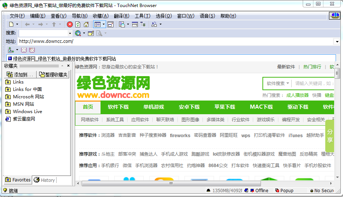Click the vertical scrollbar down arrow
The width and height of the screenshot is (343, 197).
click(337, 177)
